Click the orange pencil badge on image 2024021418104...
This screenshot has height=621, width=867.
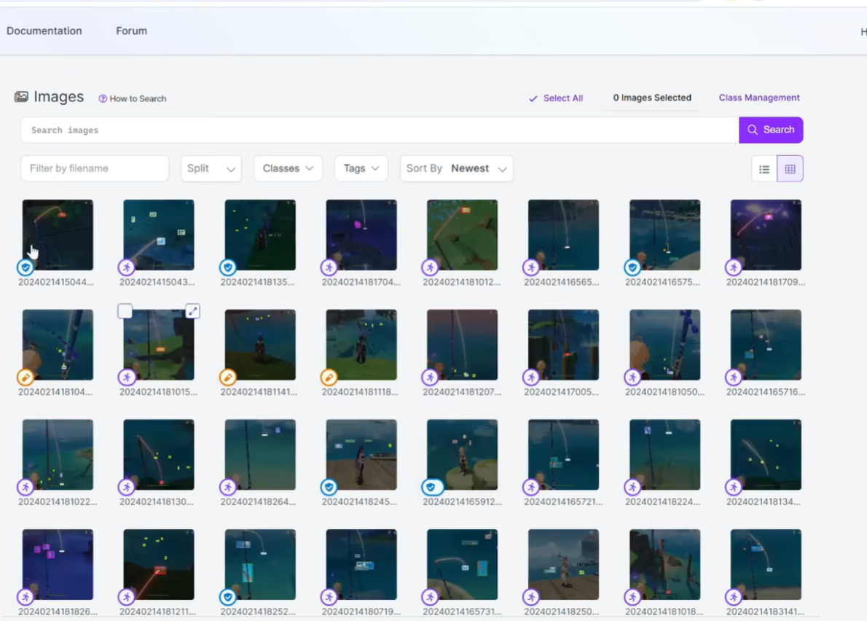click(25, 377)
